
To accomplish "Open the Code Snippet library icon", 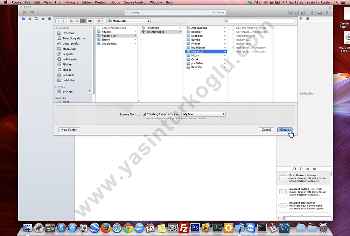I will [x=301, y=169].
